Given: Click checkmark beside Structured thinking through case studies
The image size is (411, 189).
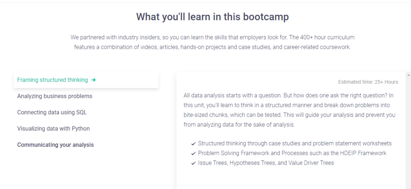Looking at the screenshot, I should (x=193, y=143).
